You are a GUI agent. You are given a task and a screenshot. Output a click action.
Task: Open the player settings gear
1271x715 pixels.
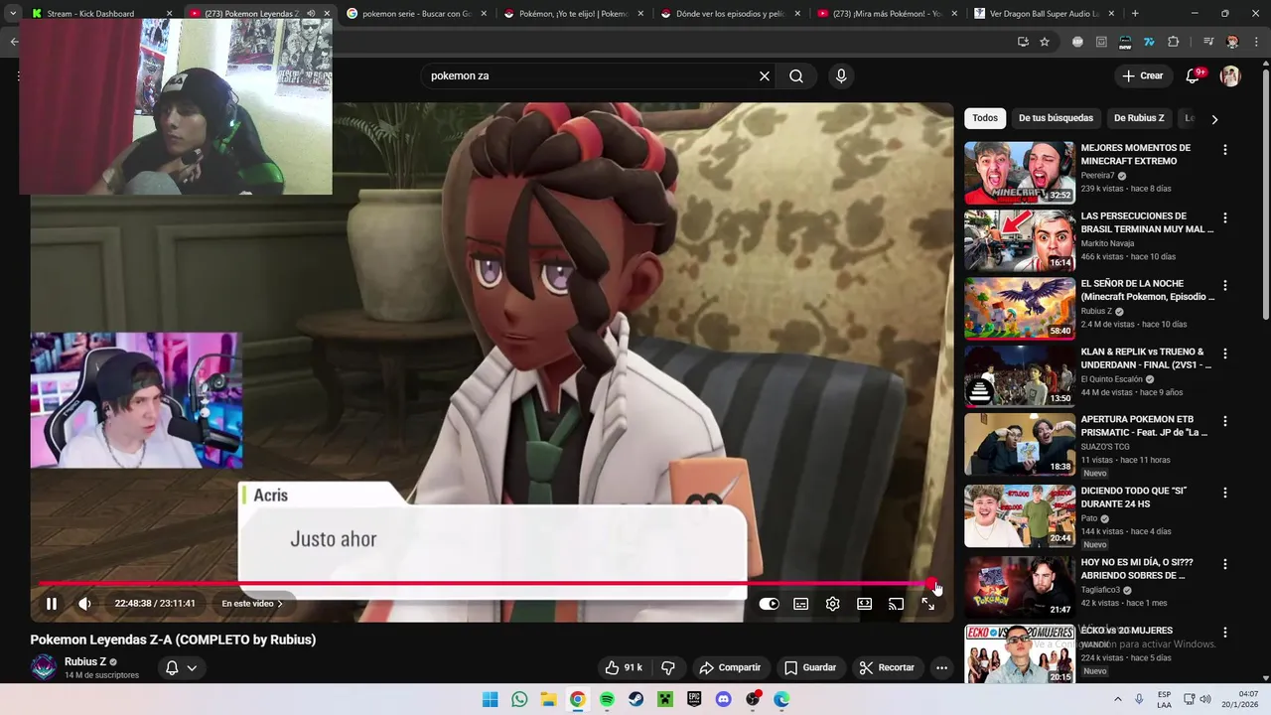[833, 604]
